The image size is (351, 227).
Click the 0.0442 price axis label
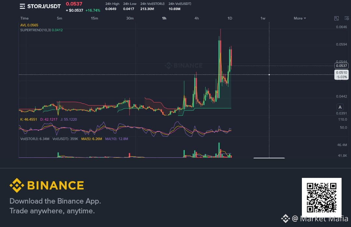(x=341, y=97)
